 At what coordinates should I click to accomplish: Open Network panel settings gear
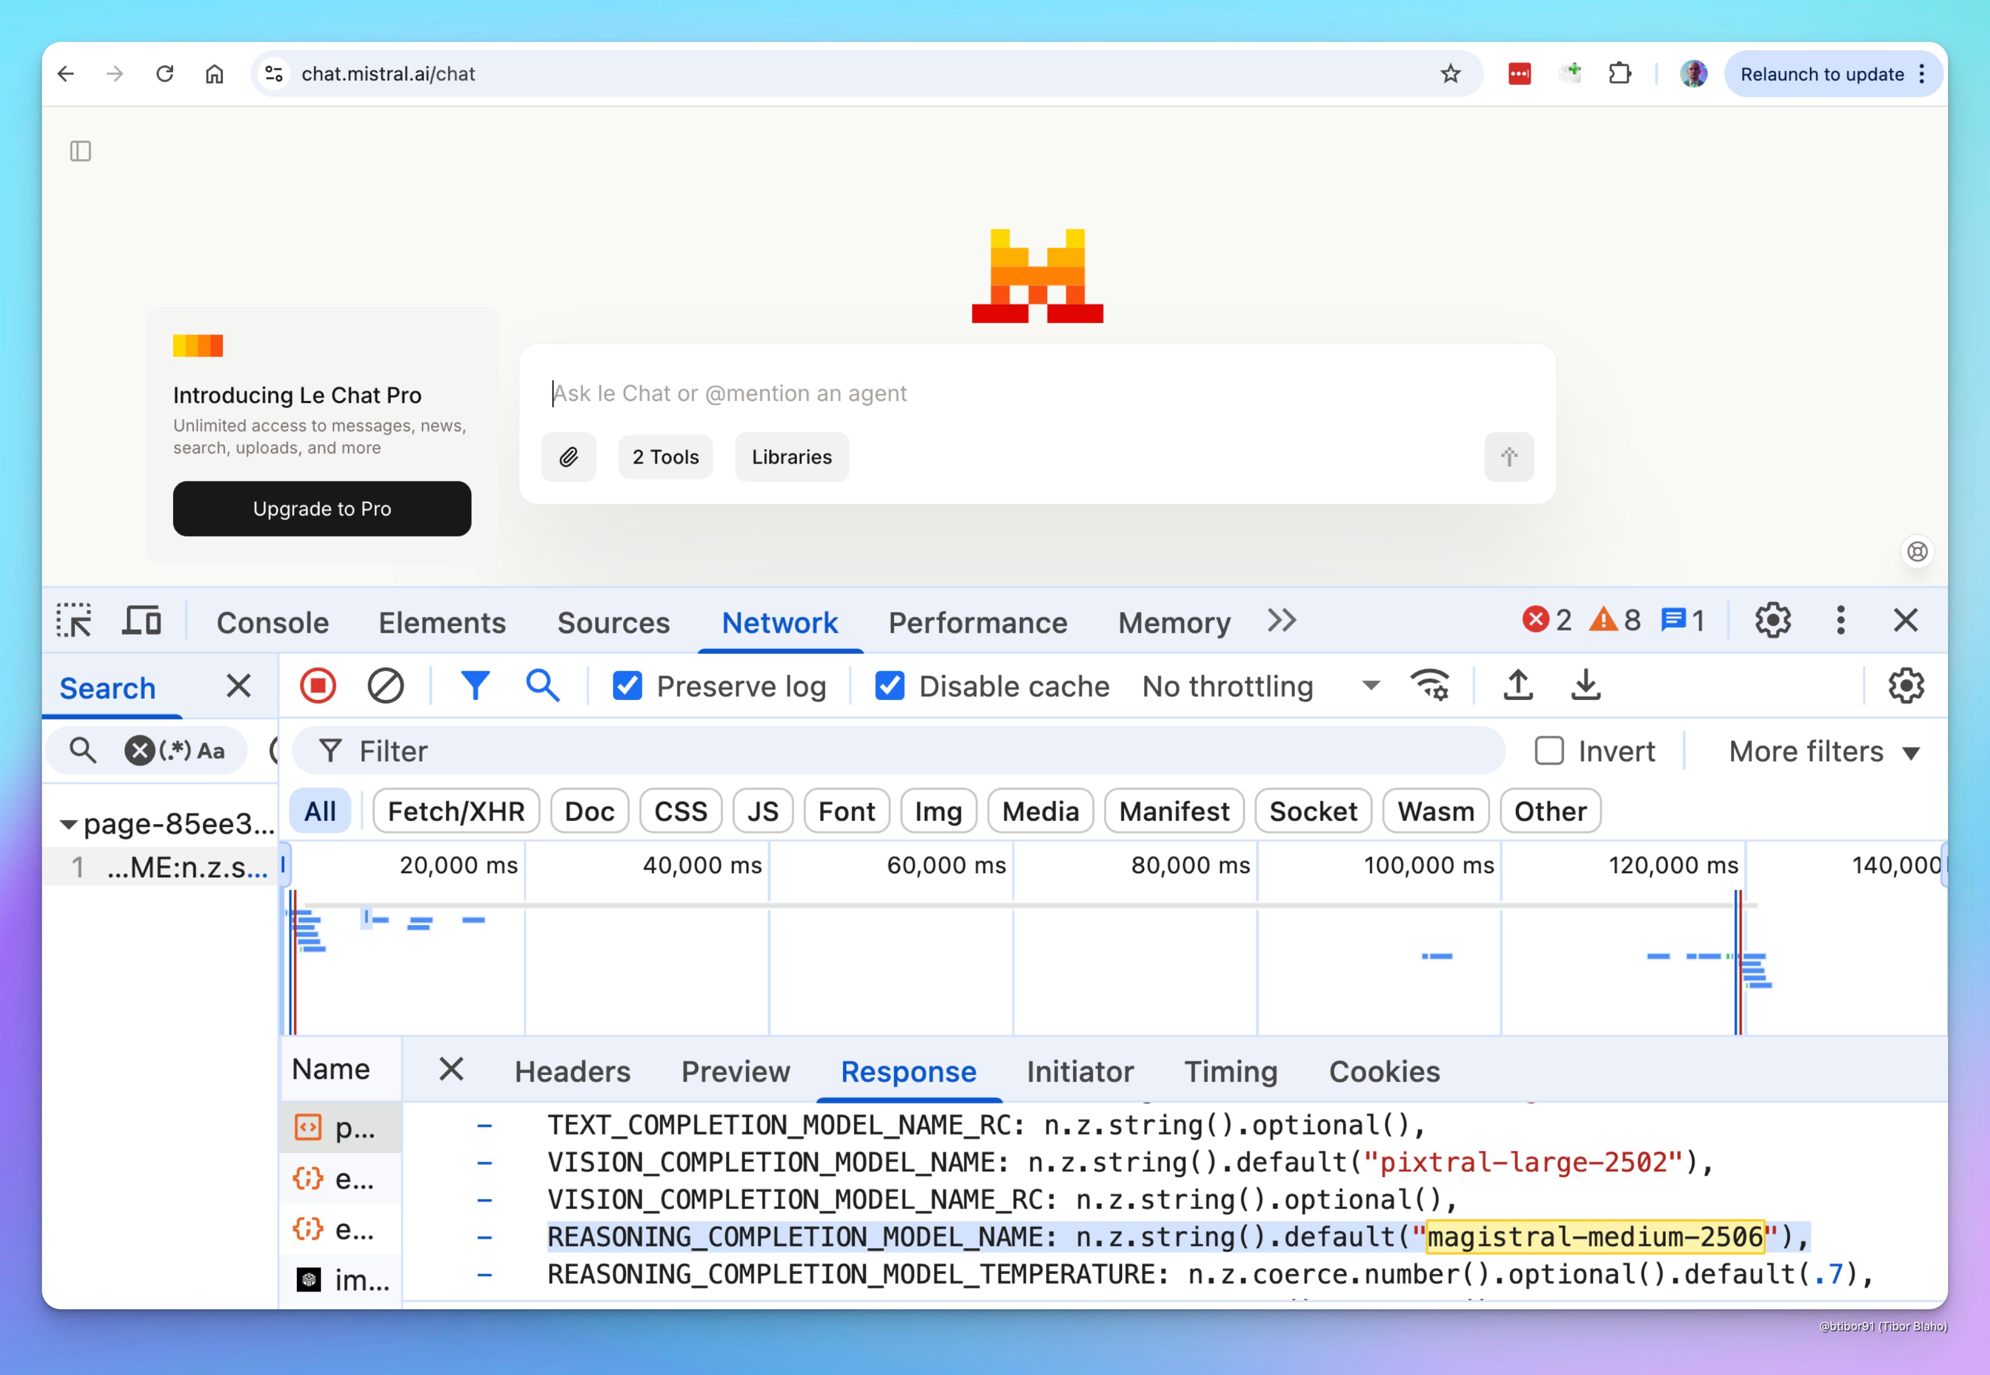1905,687
